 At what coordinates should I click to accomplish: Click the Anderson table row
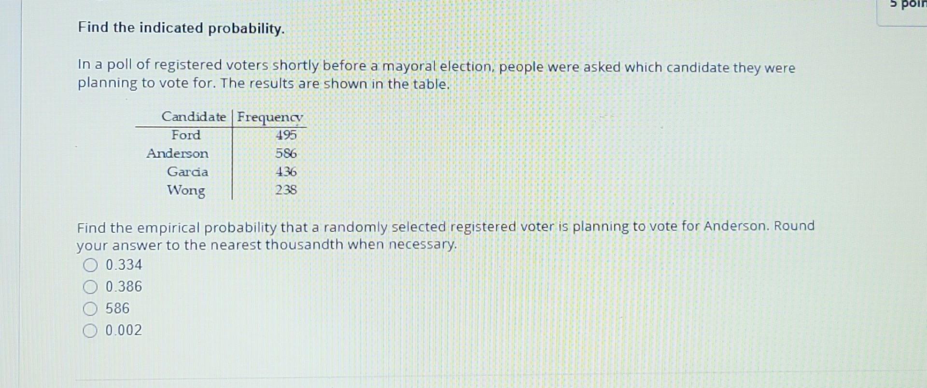click(x=177, y=154)
